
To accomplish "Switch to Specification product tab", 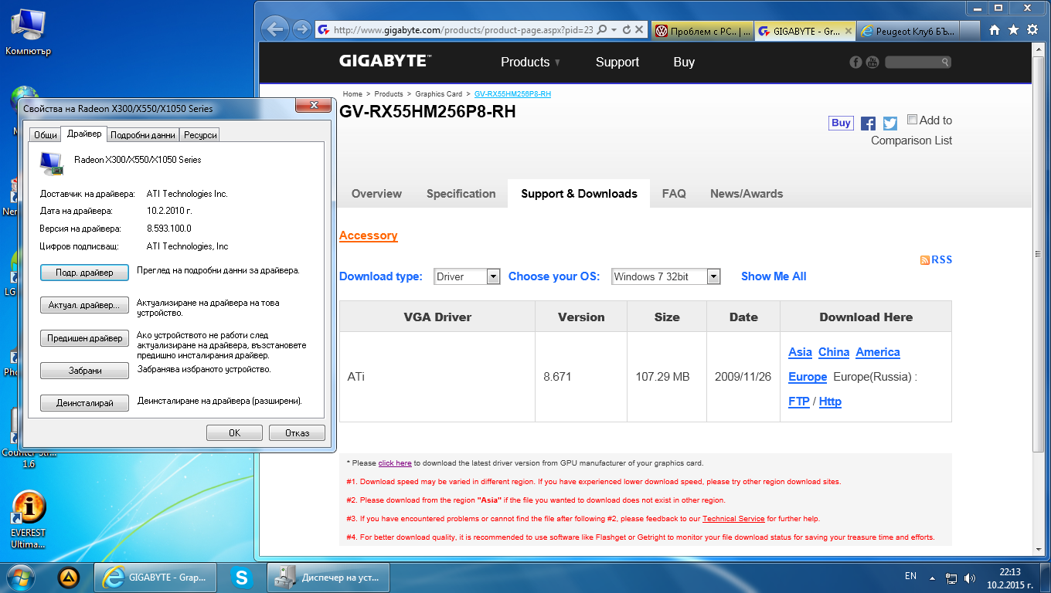I will (461, 194).
